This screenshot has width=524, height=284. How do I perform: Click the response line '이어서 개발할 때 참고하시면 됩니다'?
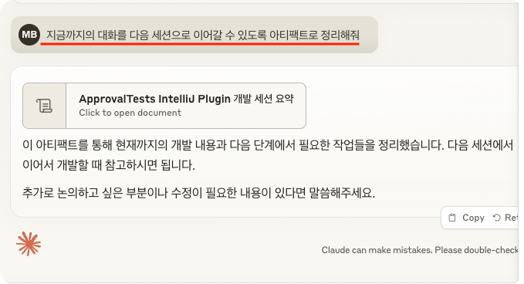pyautogui.click(x=109, y=164)
